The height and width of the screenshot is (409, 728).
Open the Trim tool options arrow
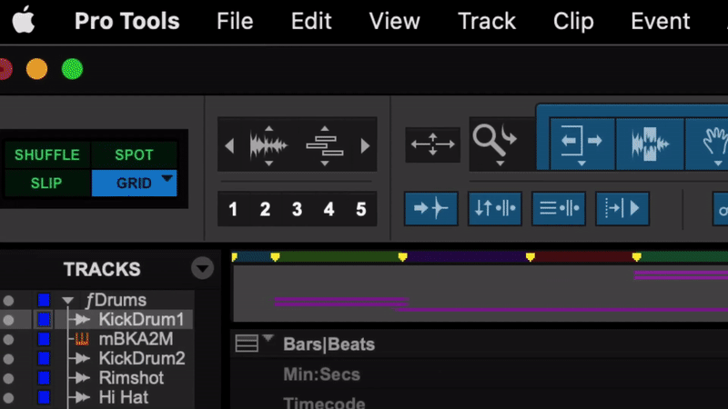pyautogui.click(x=581, y=164)
